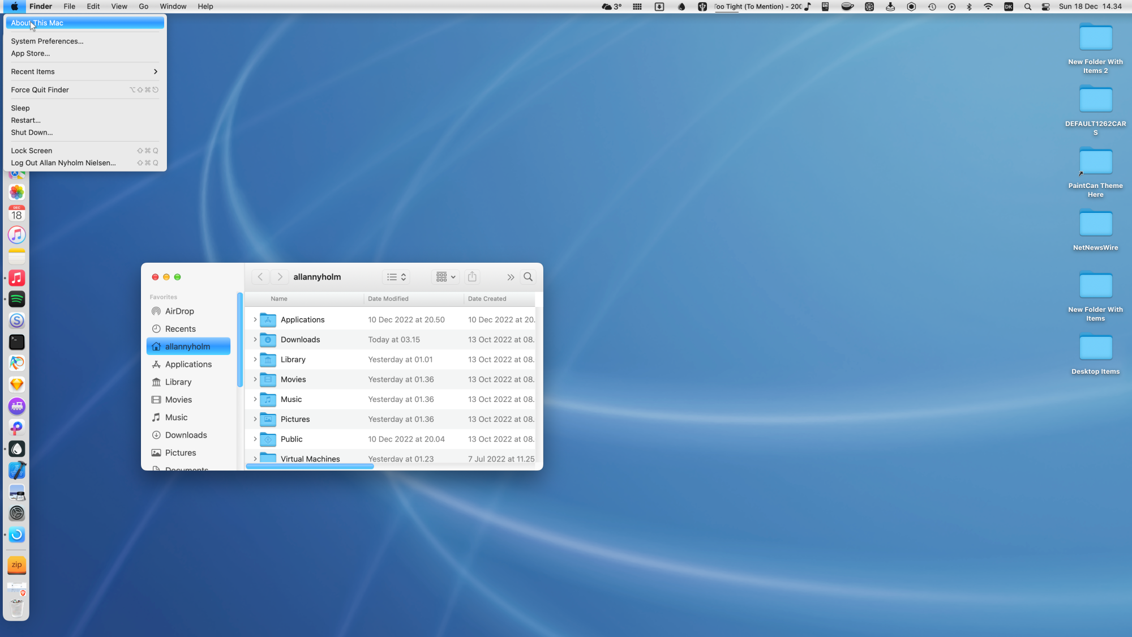
Task: Open the list view style selector dropdown
Action: (x=396, y=277)
